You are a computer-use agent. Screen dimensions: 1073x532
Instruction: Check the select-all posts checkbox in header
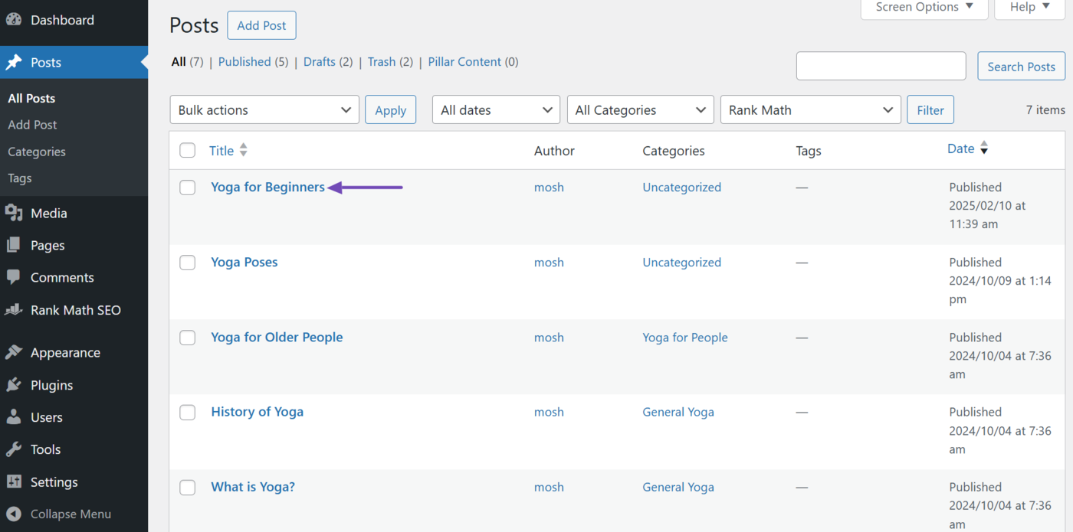point(188,150)
